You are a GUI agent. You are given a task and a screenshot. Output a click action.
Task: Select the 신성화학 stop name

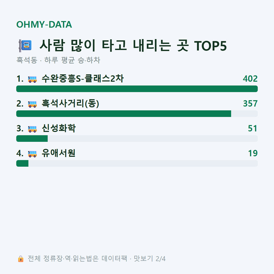coord(59,128)
